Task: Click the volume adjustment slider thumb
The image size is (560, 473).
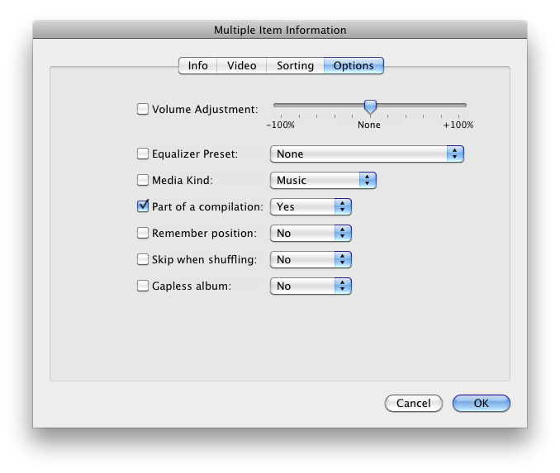Action: tap(370, 106)
